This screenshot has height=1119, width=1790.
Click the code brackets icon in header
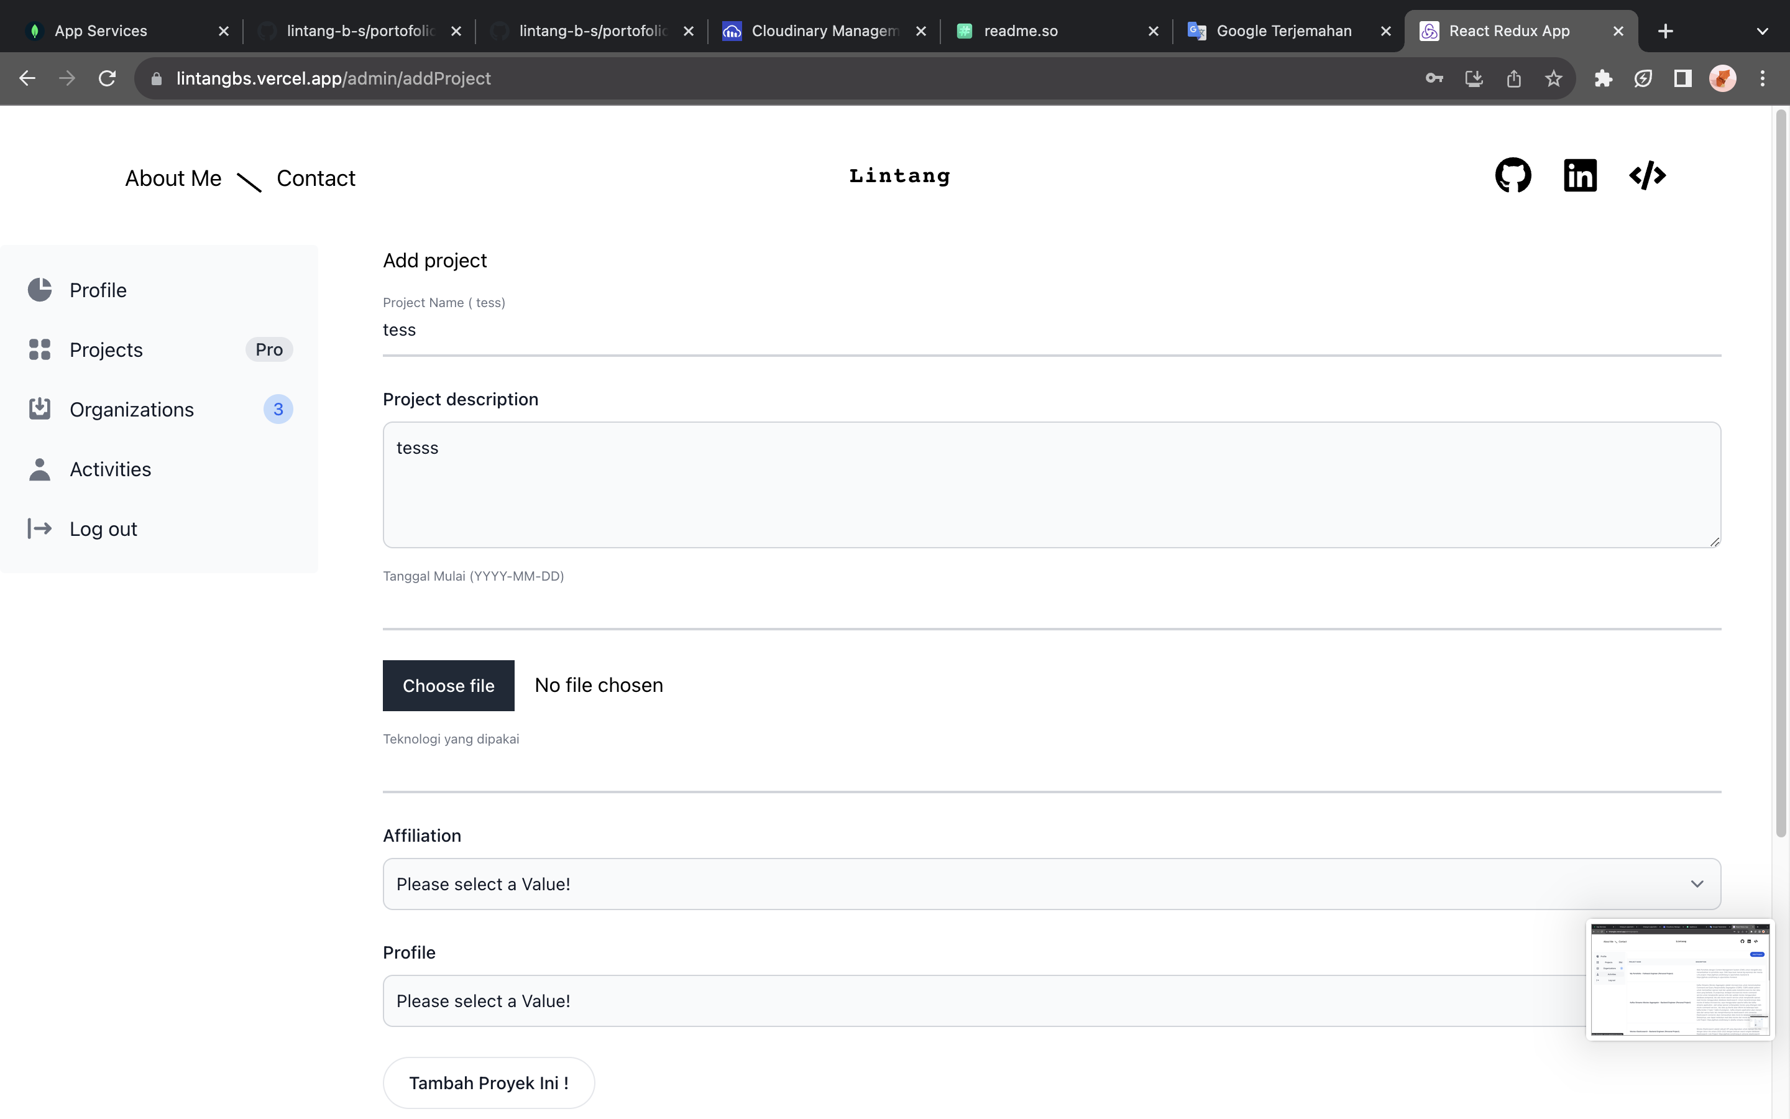[x=1647, y=175]
